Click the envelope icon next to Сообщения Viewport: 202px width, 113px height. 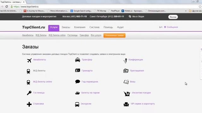pos(165,27)
